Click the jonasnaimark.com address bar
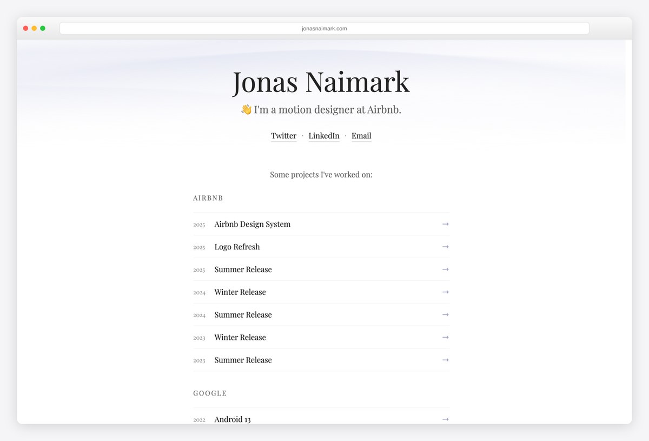This screenshot has width=649, height=441. [325, 28]
